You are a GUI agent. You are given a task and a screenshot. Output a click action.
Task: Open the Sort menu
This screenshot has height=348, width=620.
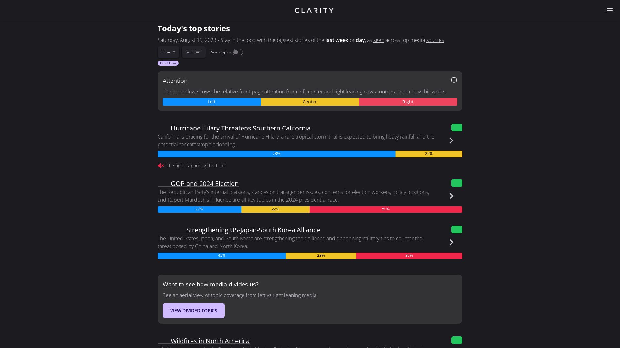tap(193, 52)
